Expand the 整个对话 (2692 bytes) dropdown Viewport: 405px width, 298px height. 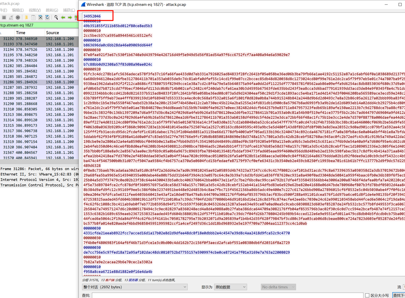point(135,287)
